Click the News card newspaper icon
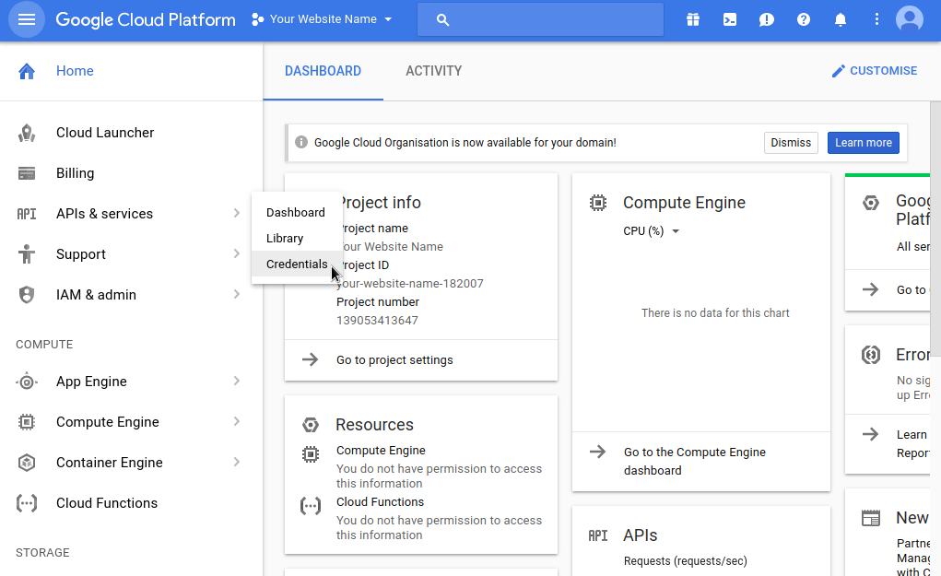 click(871, 518)
